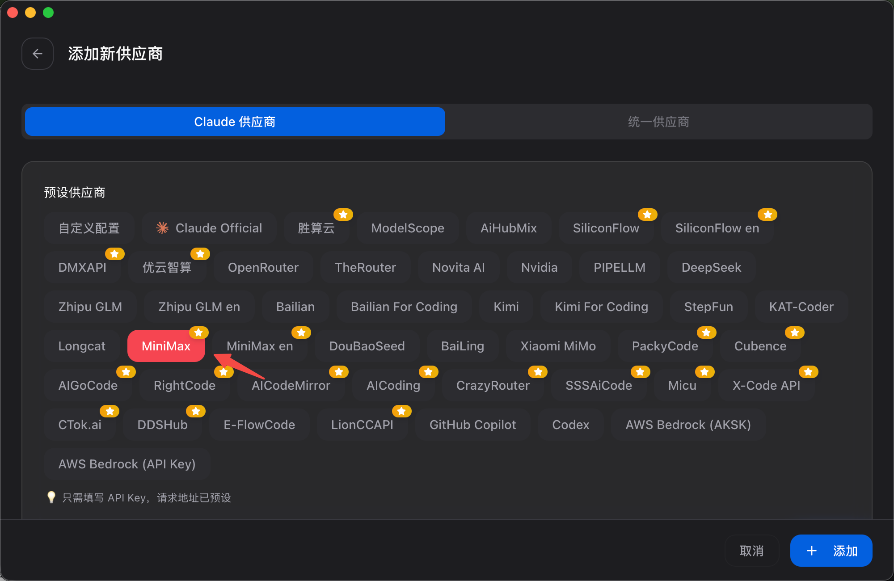The image size is (894, 581).
Task: Pick the AIGoCode preset
Action: (88, 385)
